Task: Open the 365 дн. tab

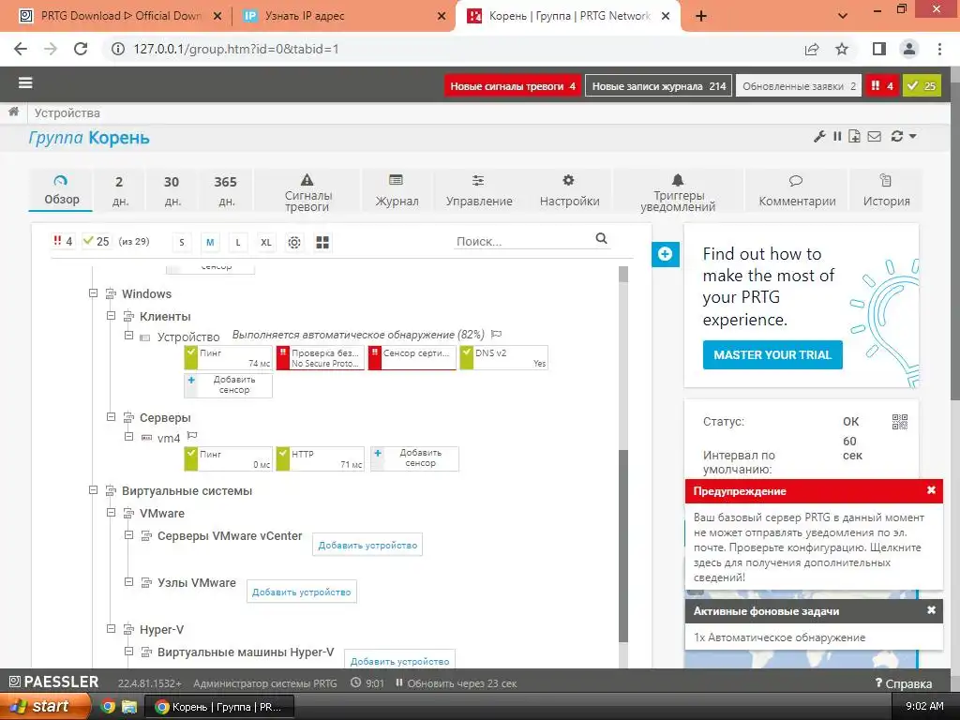Action: [x=226, y=190]
